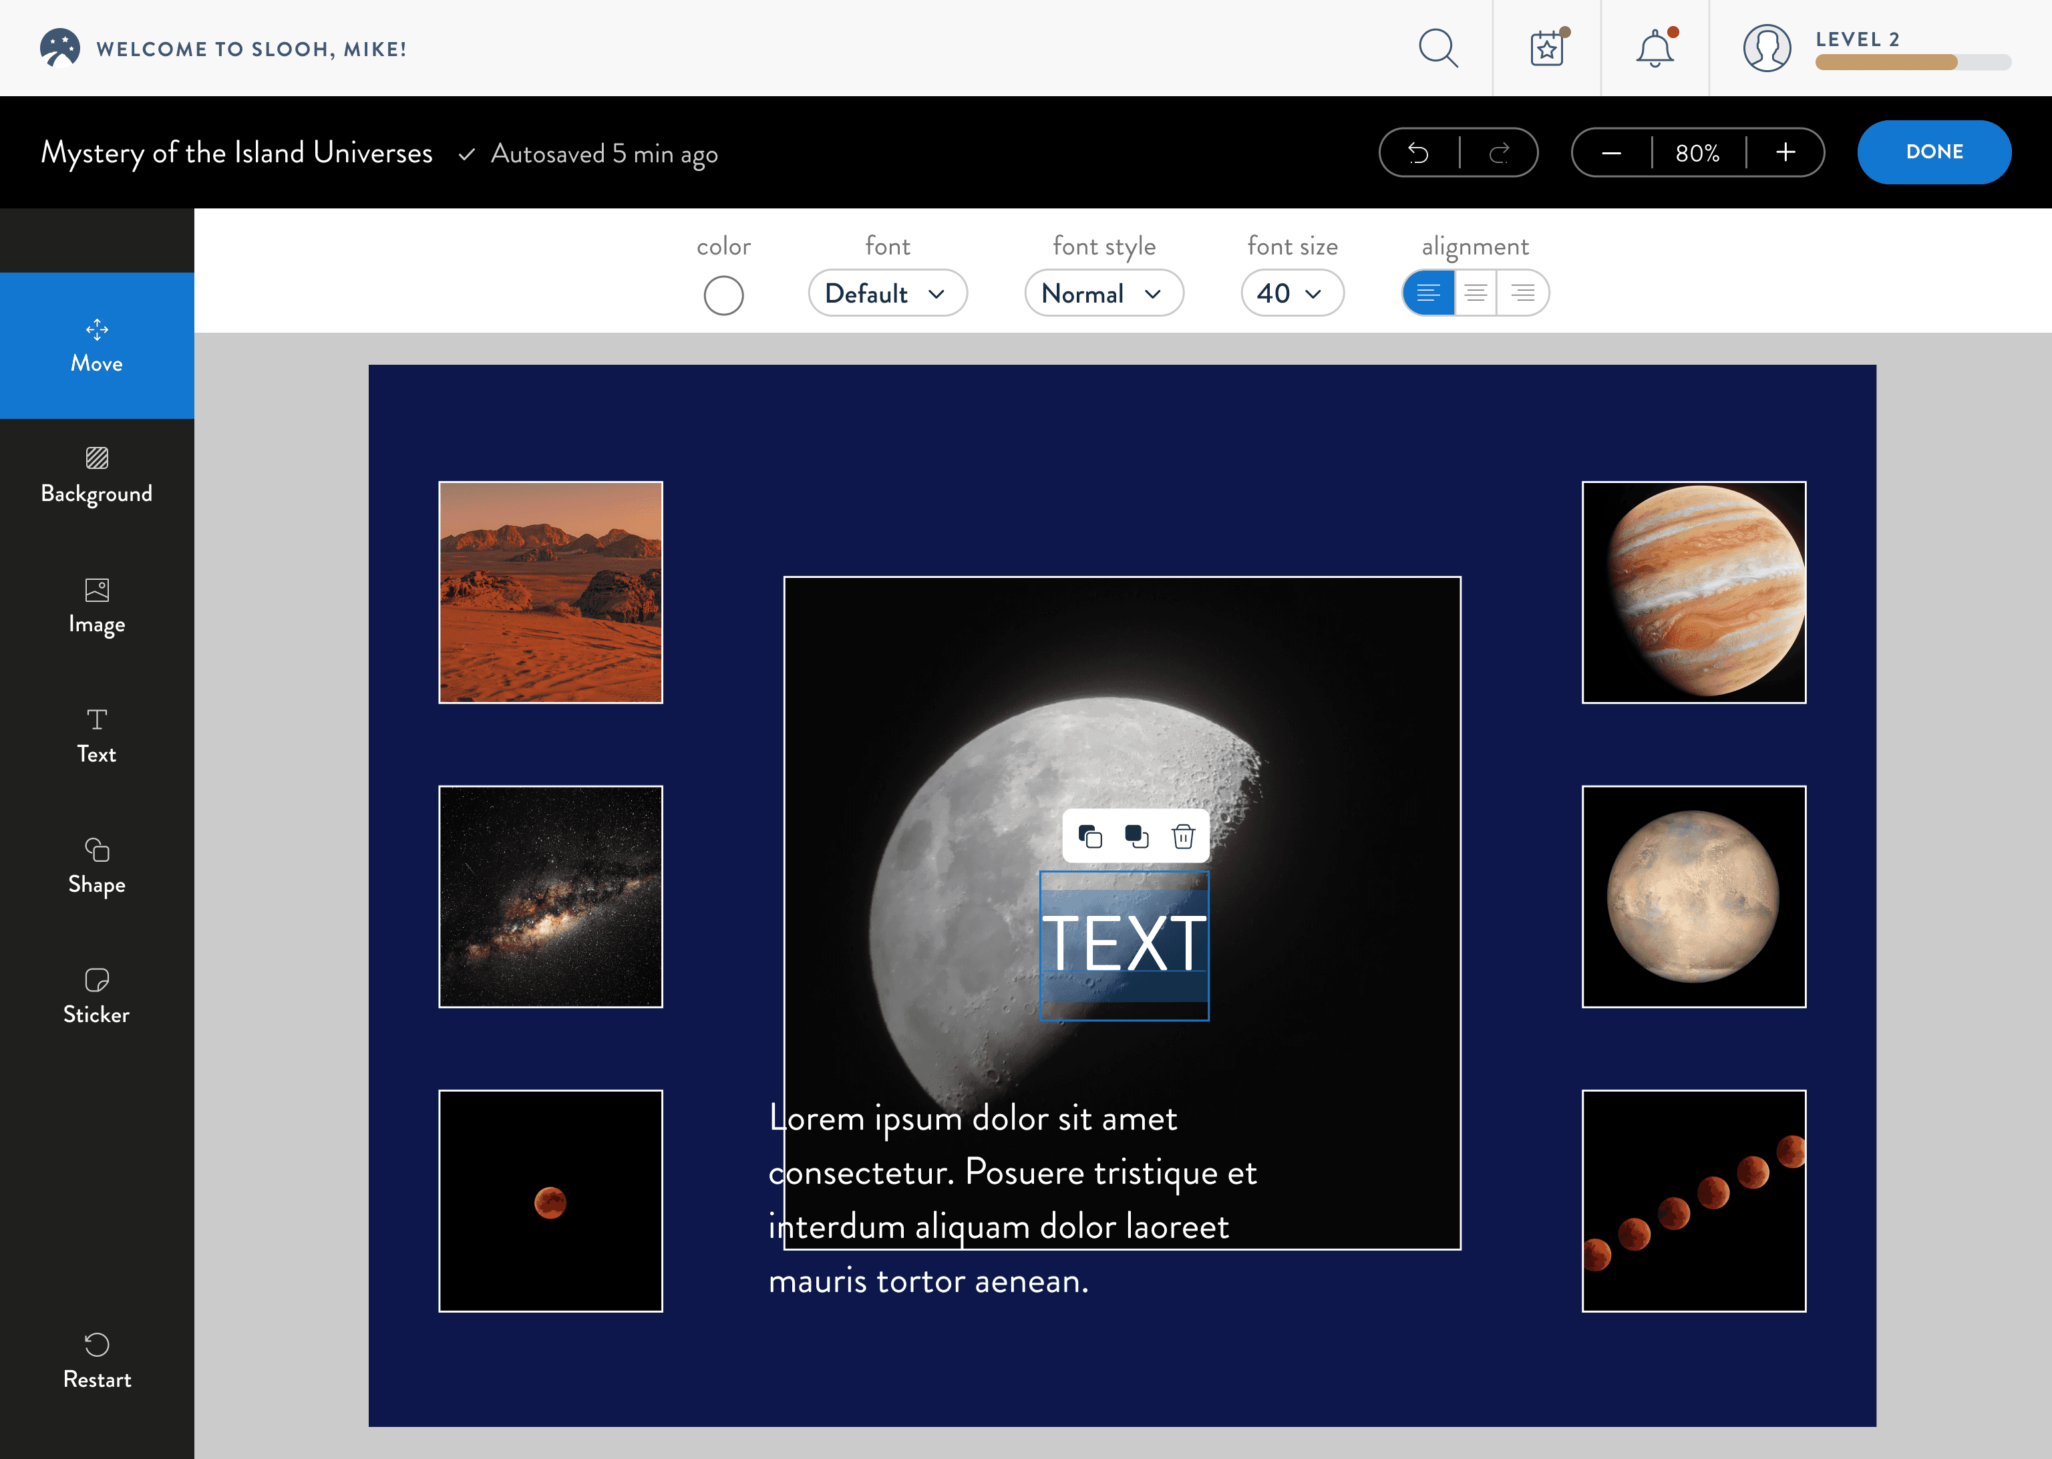The height and width of the screenshot is (1459, 2052).
Task: Delete the selected text with trash icon
Action: pos(1183,836)
